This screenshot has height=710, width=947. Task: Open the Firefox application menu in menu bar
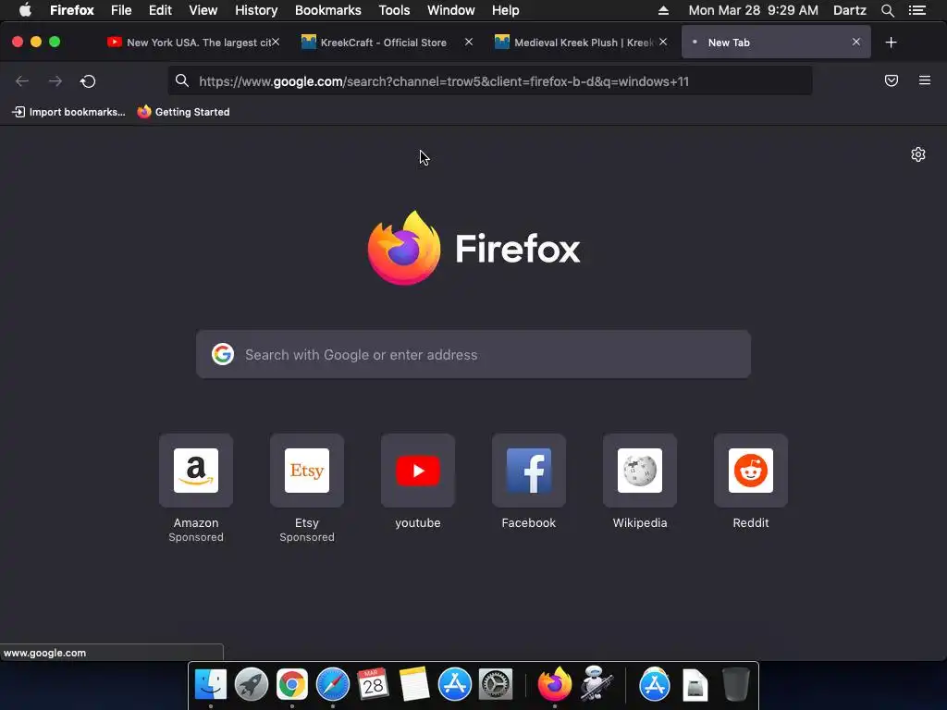(x=72, y=10)
